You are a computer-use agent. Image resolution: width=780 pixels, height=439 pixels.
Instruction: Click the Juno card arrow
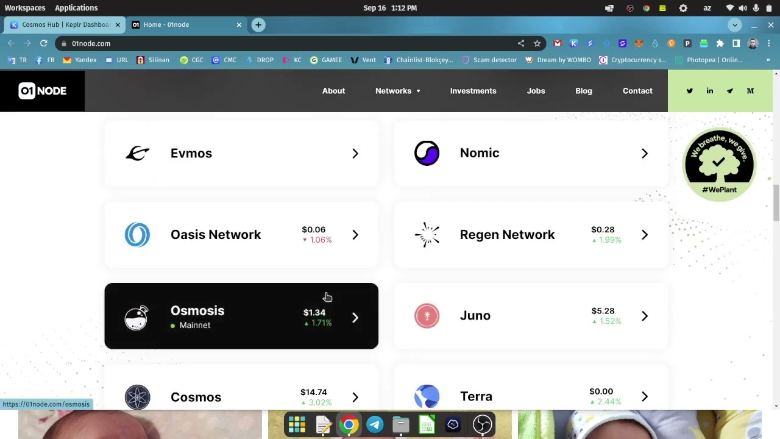tap(645, 316)
